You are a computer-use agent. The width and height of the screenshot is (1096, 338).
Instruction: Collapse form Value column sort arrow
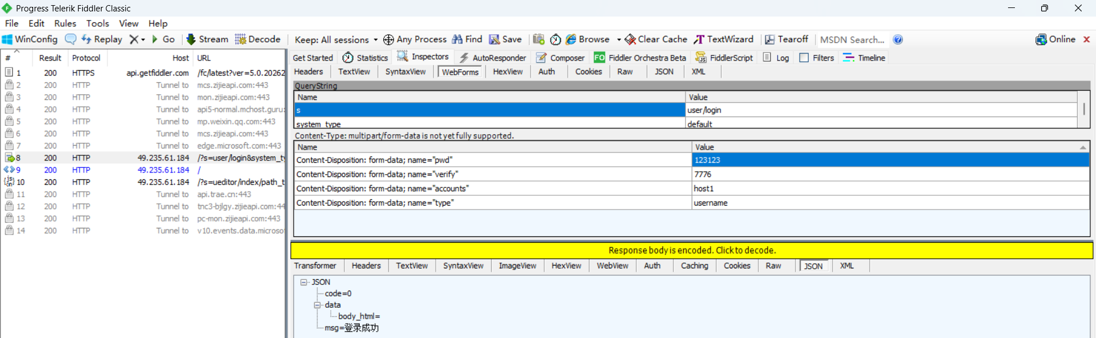1083,147
